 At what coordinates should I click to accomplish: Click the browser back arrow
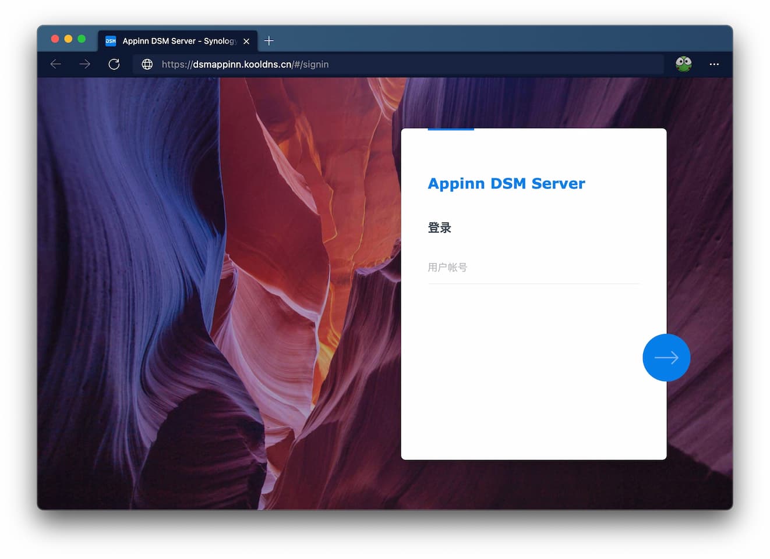[x=56, y=64]
